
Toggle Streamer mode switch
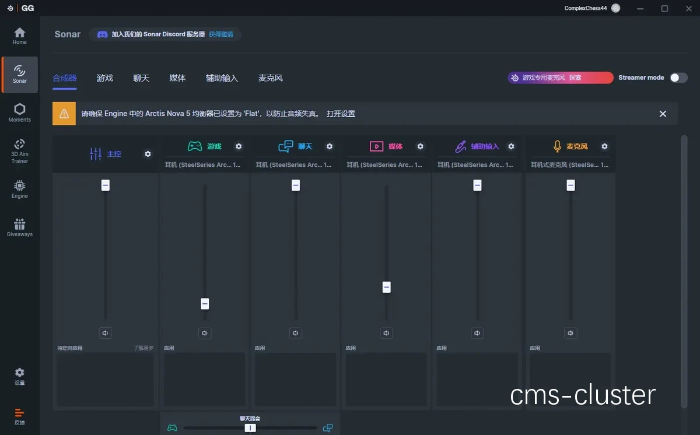[678, 78]
